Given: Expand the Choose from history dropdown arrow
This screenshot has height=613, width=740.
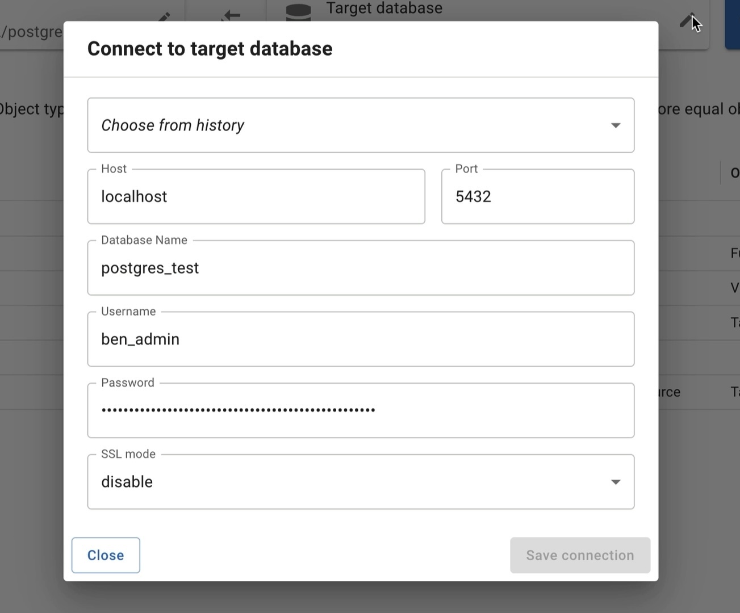Looking at the screenshot, I should tap(615, 125).
